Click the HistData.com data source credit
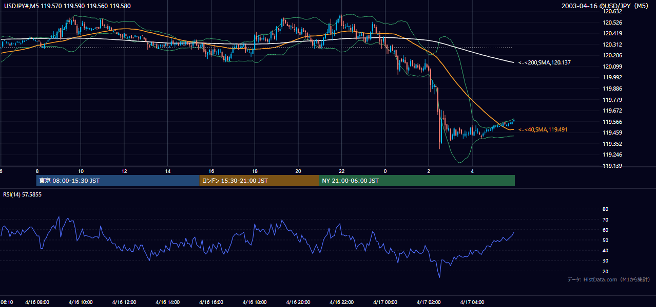 pos(609,279)
